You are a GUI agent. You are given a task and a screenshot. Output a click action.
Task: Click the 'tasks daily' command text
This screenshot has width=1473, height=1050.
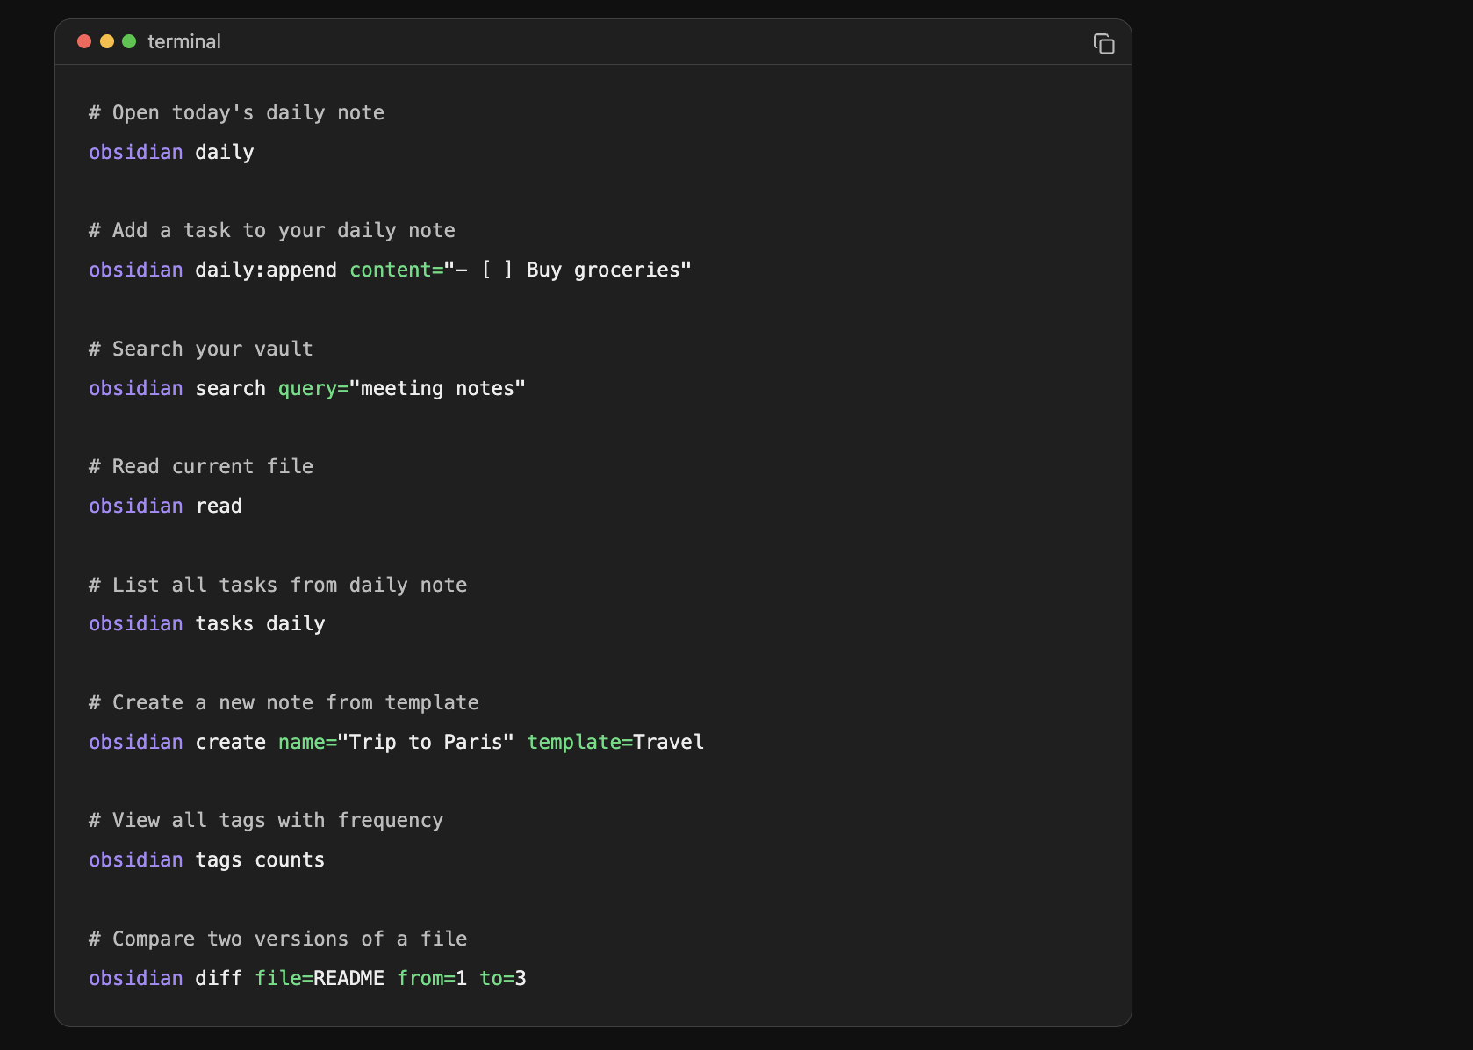260,623
